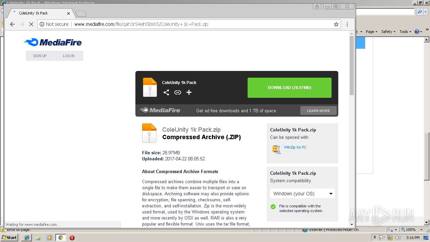Select the ColeUnity 1k Pack tab
Viewport: 430px width, 242px height.
tap(40, 13)
